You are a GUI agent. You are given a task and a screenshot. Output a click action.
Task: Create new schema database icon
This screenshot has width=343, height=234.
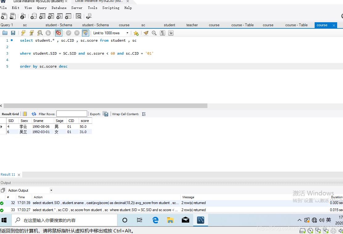coord(34,16)
